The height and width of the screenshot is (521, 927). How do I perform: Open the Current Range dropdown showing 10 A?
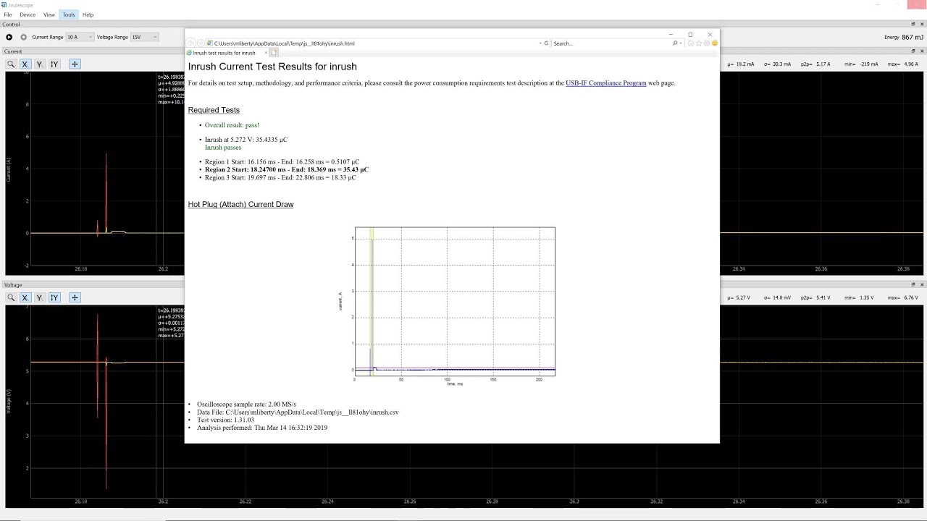(x=80, y=37)
